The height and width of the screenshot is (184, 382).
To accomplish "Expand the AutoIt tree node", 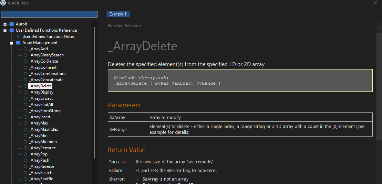I will click(x=5, y=24).
